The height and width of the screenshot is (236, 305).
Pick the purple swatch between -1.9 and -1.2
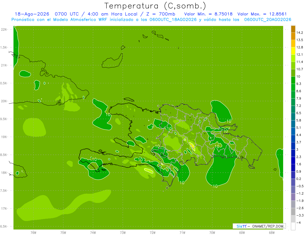tap(293, 197)
